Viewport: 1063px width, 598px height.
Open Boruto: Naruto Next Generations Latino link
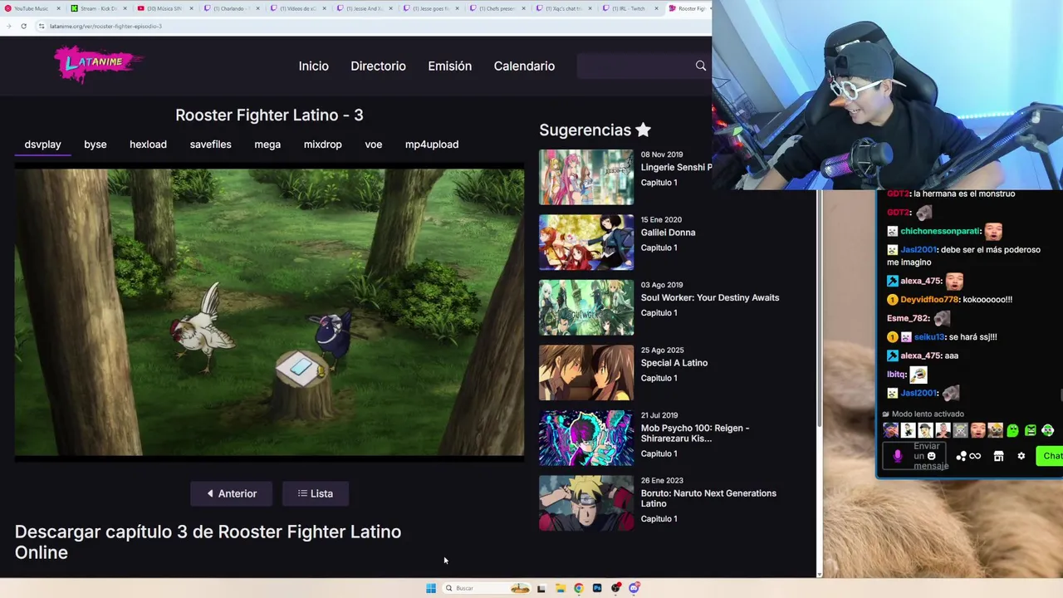708,498
